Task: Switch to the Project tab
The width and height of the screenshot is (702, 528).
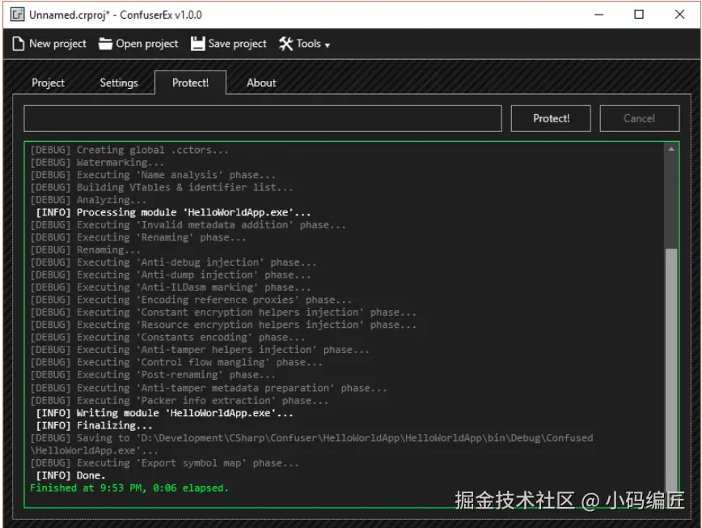Action: click(x=48, y=83)
